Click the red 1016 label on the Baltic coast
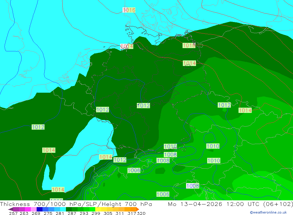 (189, 45)
